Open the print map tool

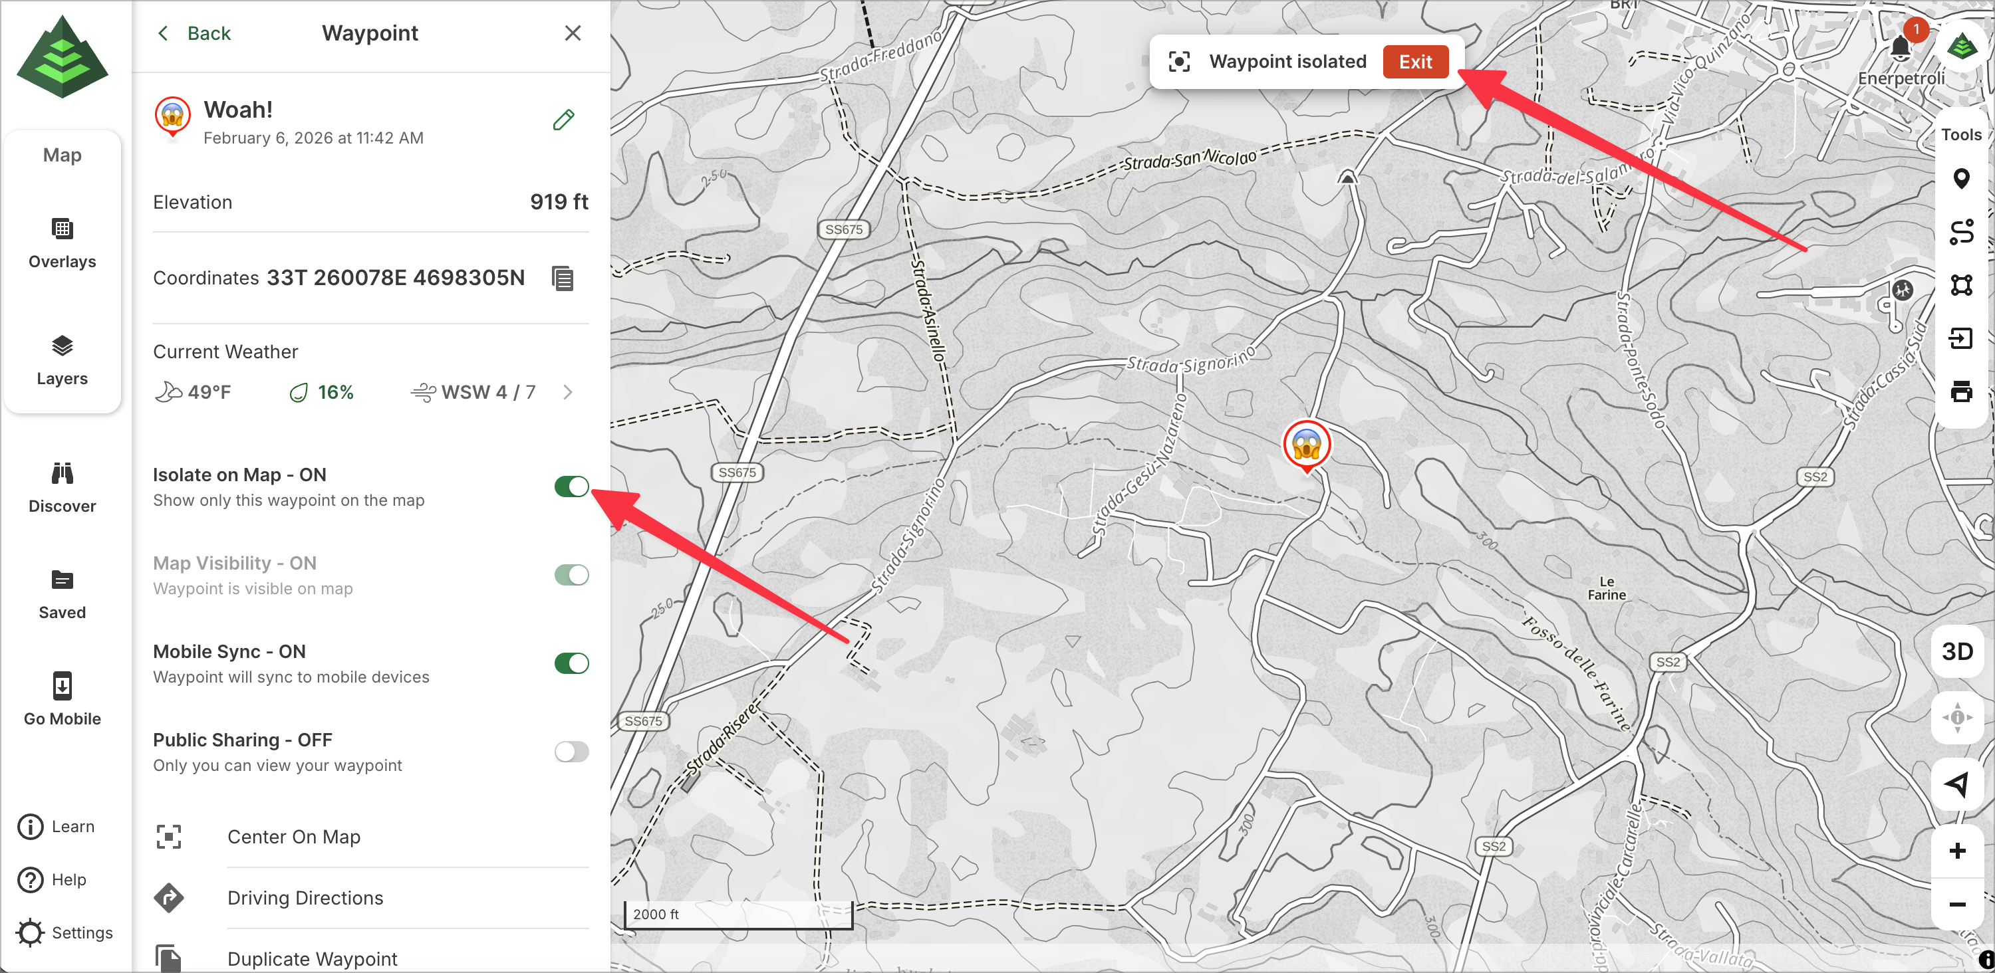[x=1960, y=391]
